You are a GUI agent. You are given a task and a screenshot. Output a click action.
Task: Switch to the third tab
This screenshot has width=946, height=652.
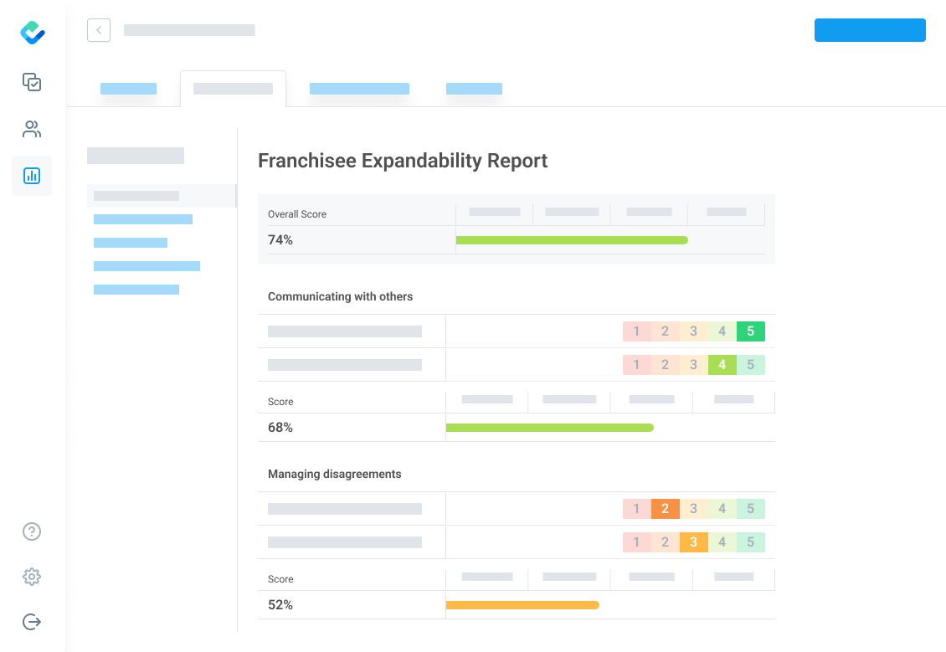(x=359, y=89)
